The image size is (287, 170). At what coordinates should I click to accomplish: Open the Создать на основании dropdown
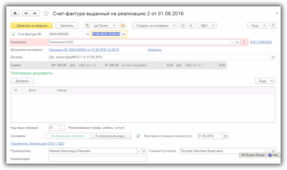click(155, 25)
